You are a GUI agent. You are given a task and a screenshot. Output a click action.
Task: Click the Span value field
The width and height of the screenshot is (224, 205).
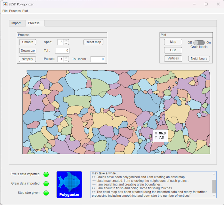tap(60, 42)
